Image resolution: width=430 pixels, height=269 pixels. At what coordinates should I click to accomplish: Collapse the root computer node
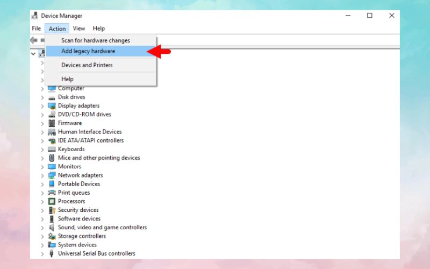click(33, 54)
